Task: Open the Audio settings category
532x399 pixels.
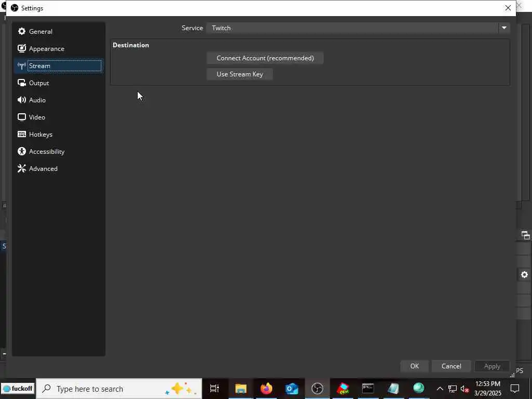Action: (58, 100)
